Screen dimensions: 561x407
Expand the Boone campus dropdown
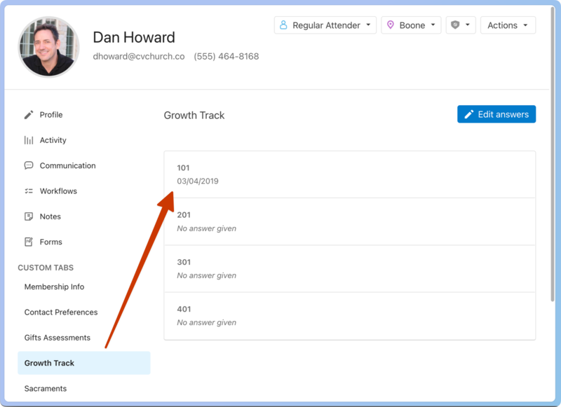[411, 25]
